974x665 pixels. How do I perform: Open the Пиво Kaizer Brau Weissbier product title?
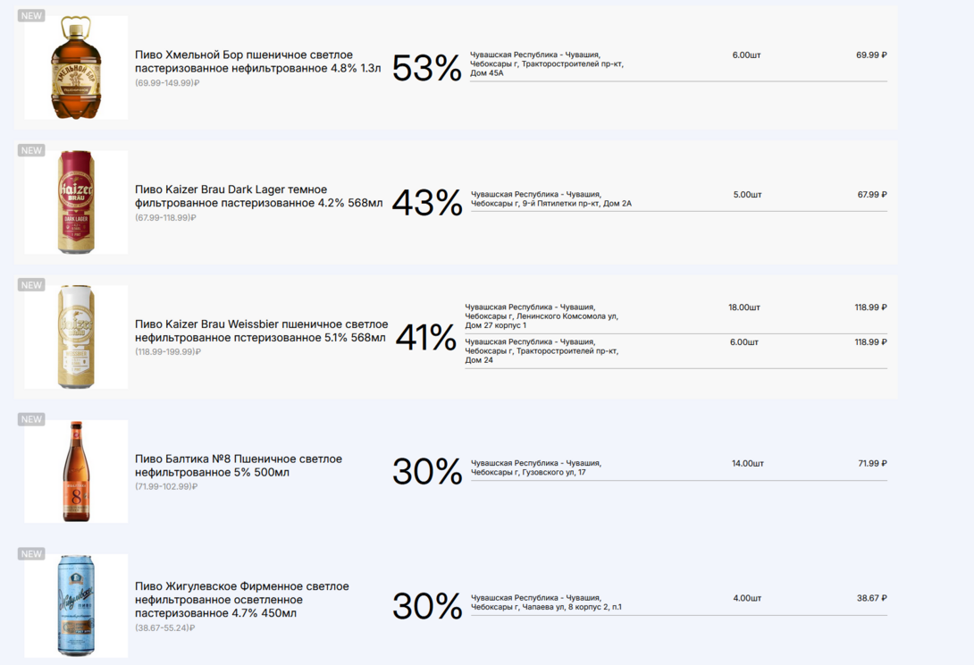coord(261,331)
